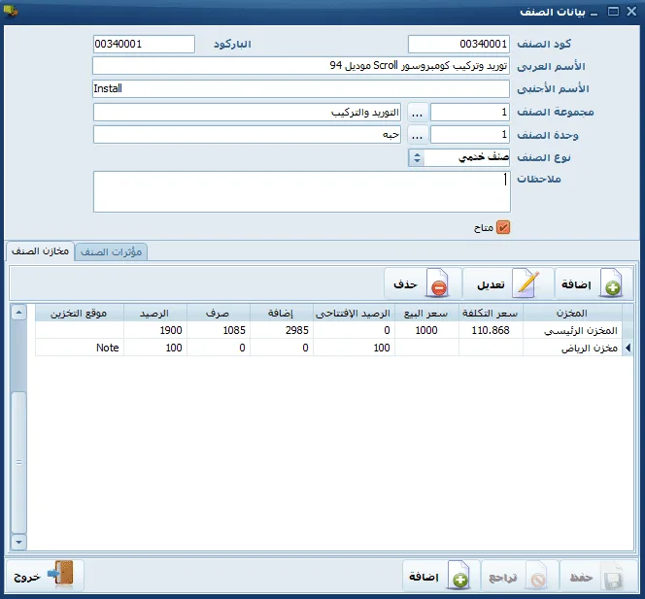The width and height of the screenshot is (645, 599).
Task: Click the save (حفظ) floppy disk icon
Action: click(612, 578)
